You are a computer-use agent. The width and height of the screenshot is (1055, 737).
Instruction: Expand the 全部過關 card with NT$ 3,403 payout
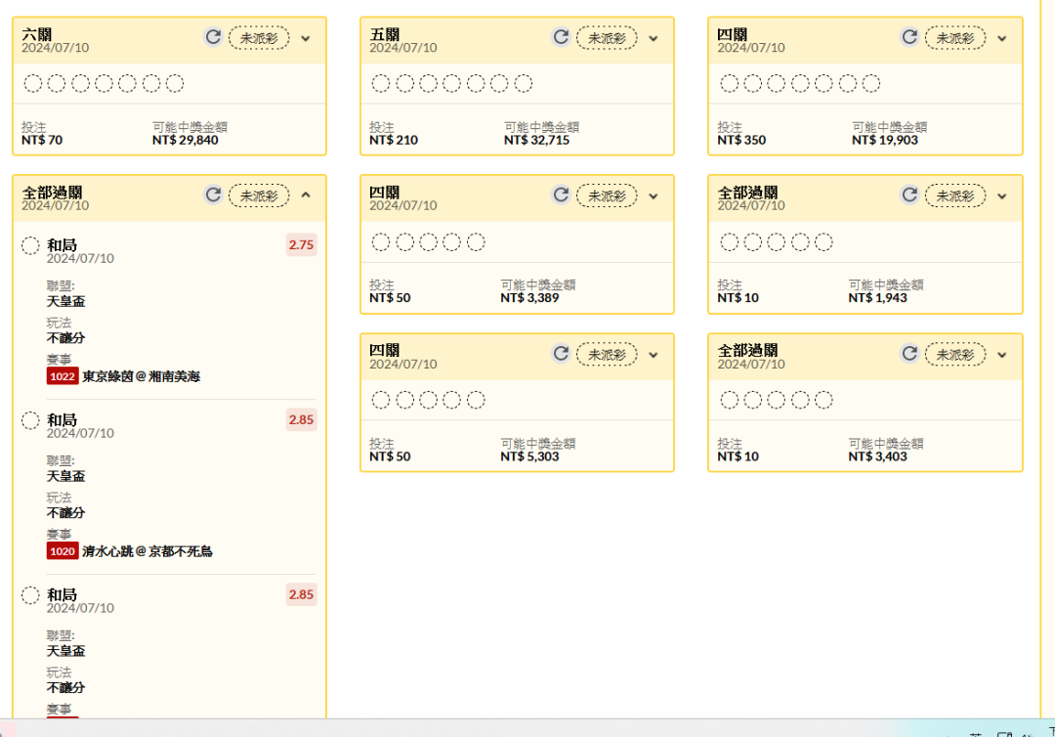click(x=1002, y=355)
